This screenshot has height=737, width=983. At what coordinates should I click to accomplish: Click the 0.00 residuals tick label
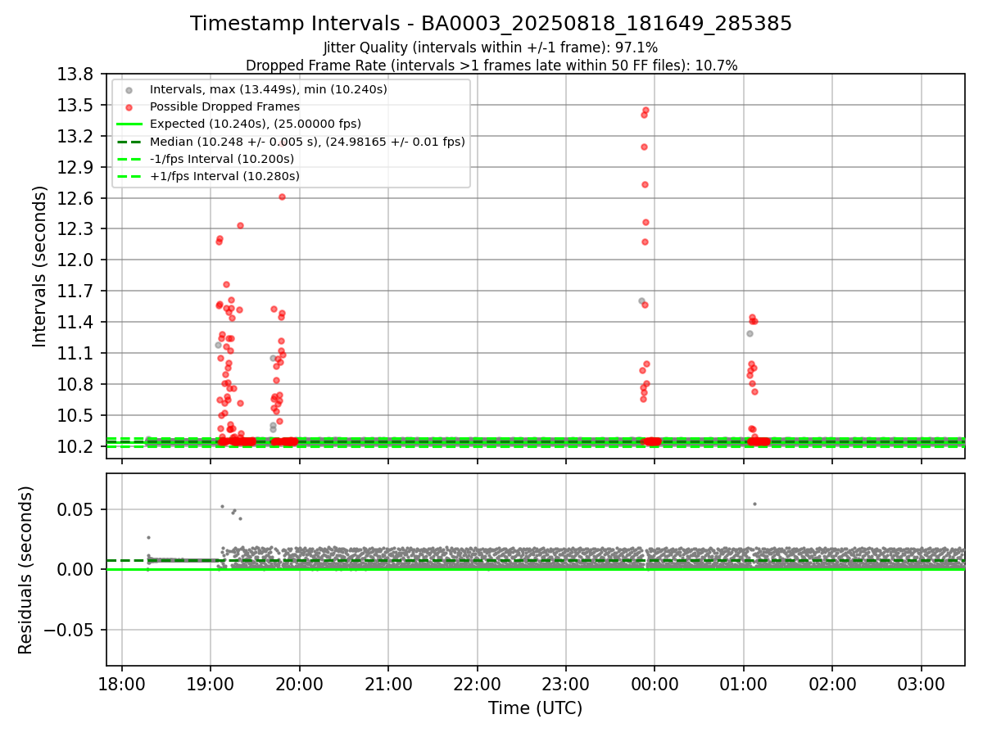pos(76,570)
